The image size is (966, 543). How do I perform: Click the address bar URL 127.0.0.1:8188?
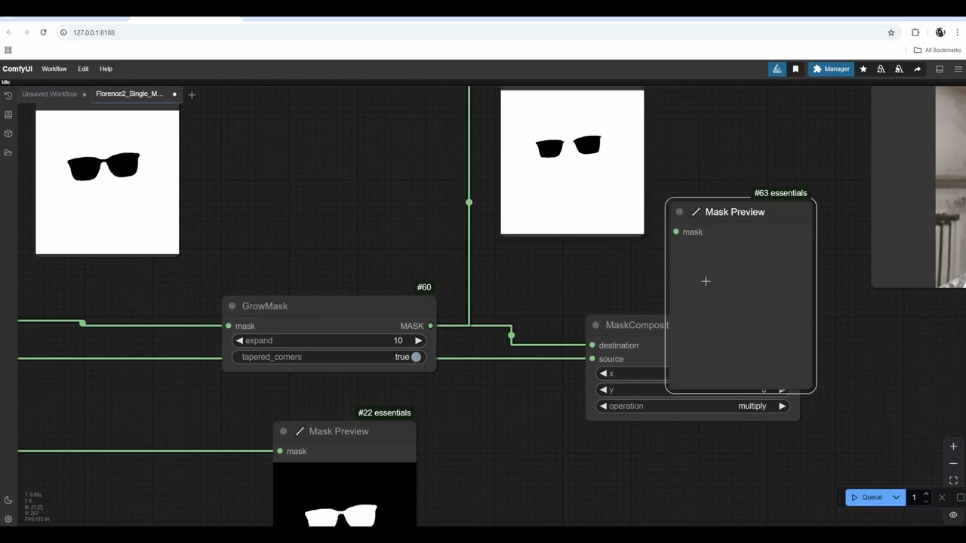[94, 32]
